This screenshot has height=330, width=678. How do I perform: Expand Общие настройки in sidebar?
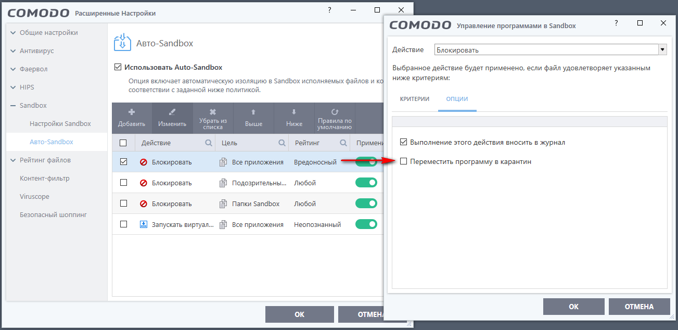point(14,33)
